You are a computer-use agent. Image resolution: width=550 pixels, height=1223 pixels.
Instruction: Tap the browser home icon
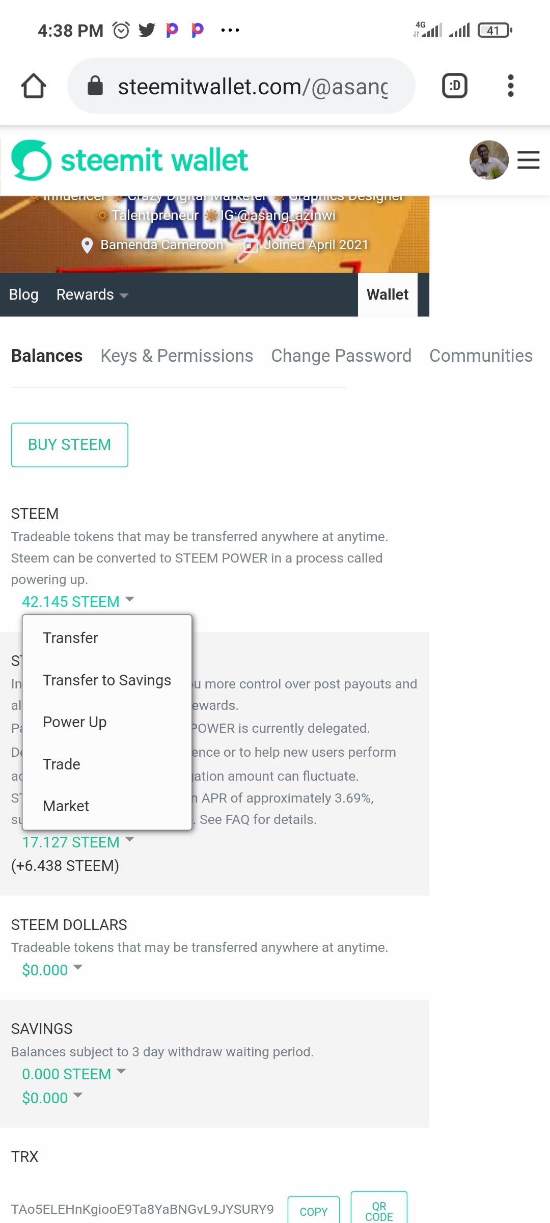tap(34, 86)
